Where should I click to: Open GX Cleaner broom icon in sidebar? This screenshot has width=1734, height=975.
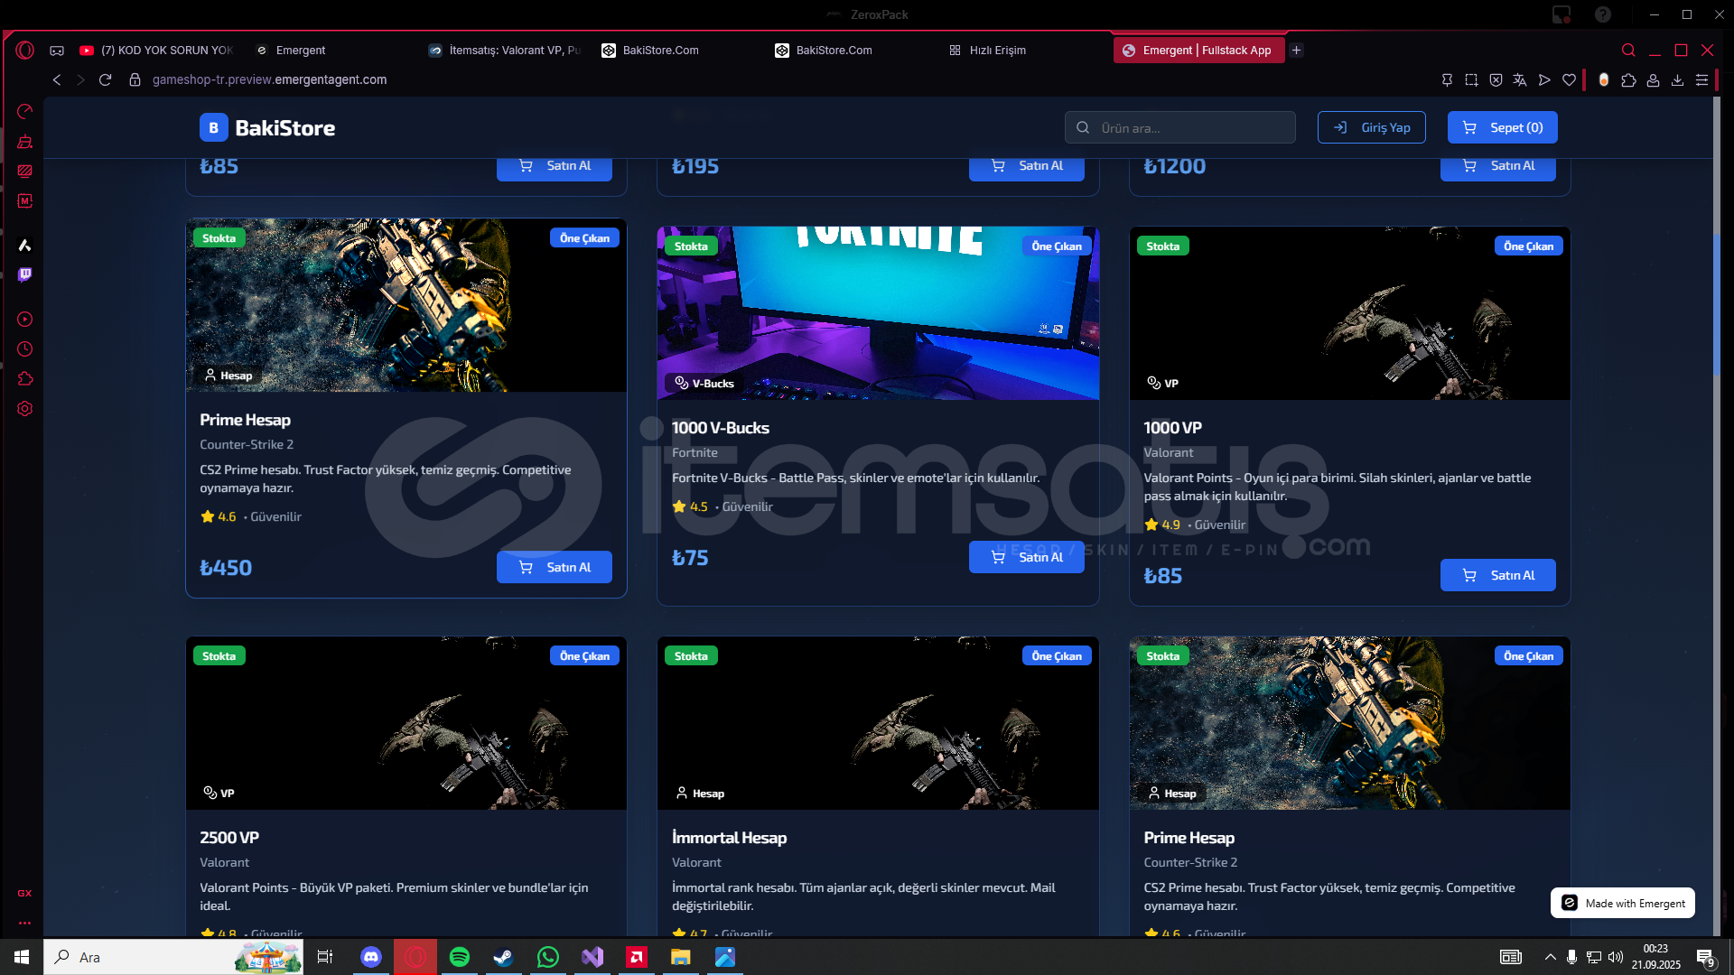pyautogui.click(x=25, y=141)
